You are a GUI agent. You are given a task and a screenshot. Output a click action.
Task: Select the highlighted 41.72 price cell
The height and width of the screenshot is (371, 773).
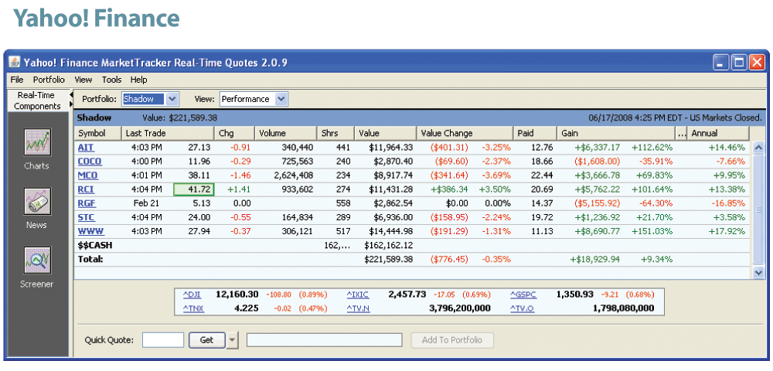[194, 189]
